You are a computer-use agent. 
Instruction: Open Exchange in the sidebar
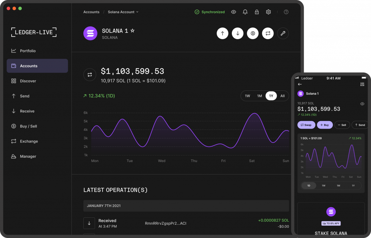pos(24,141)
